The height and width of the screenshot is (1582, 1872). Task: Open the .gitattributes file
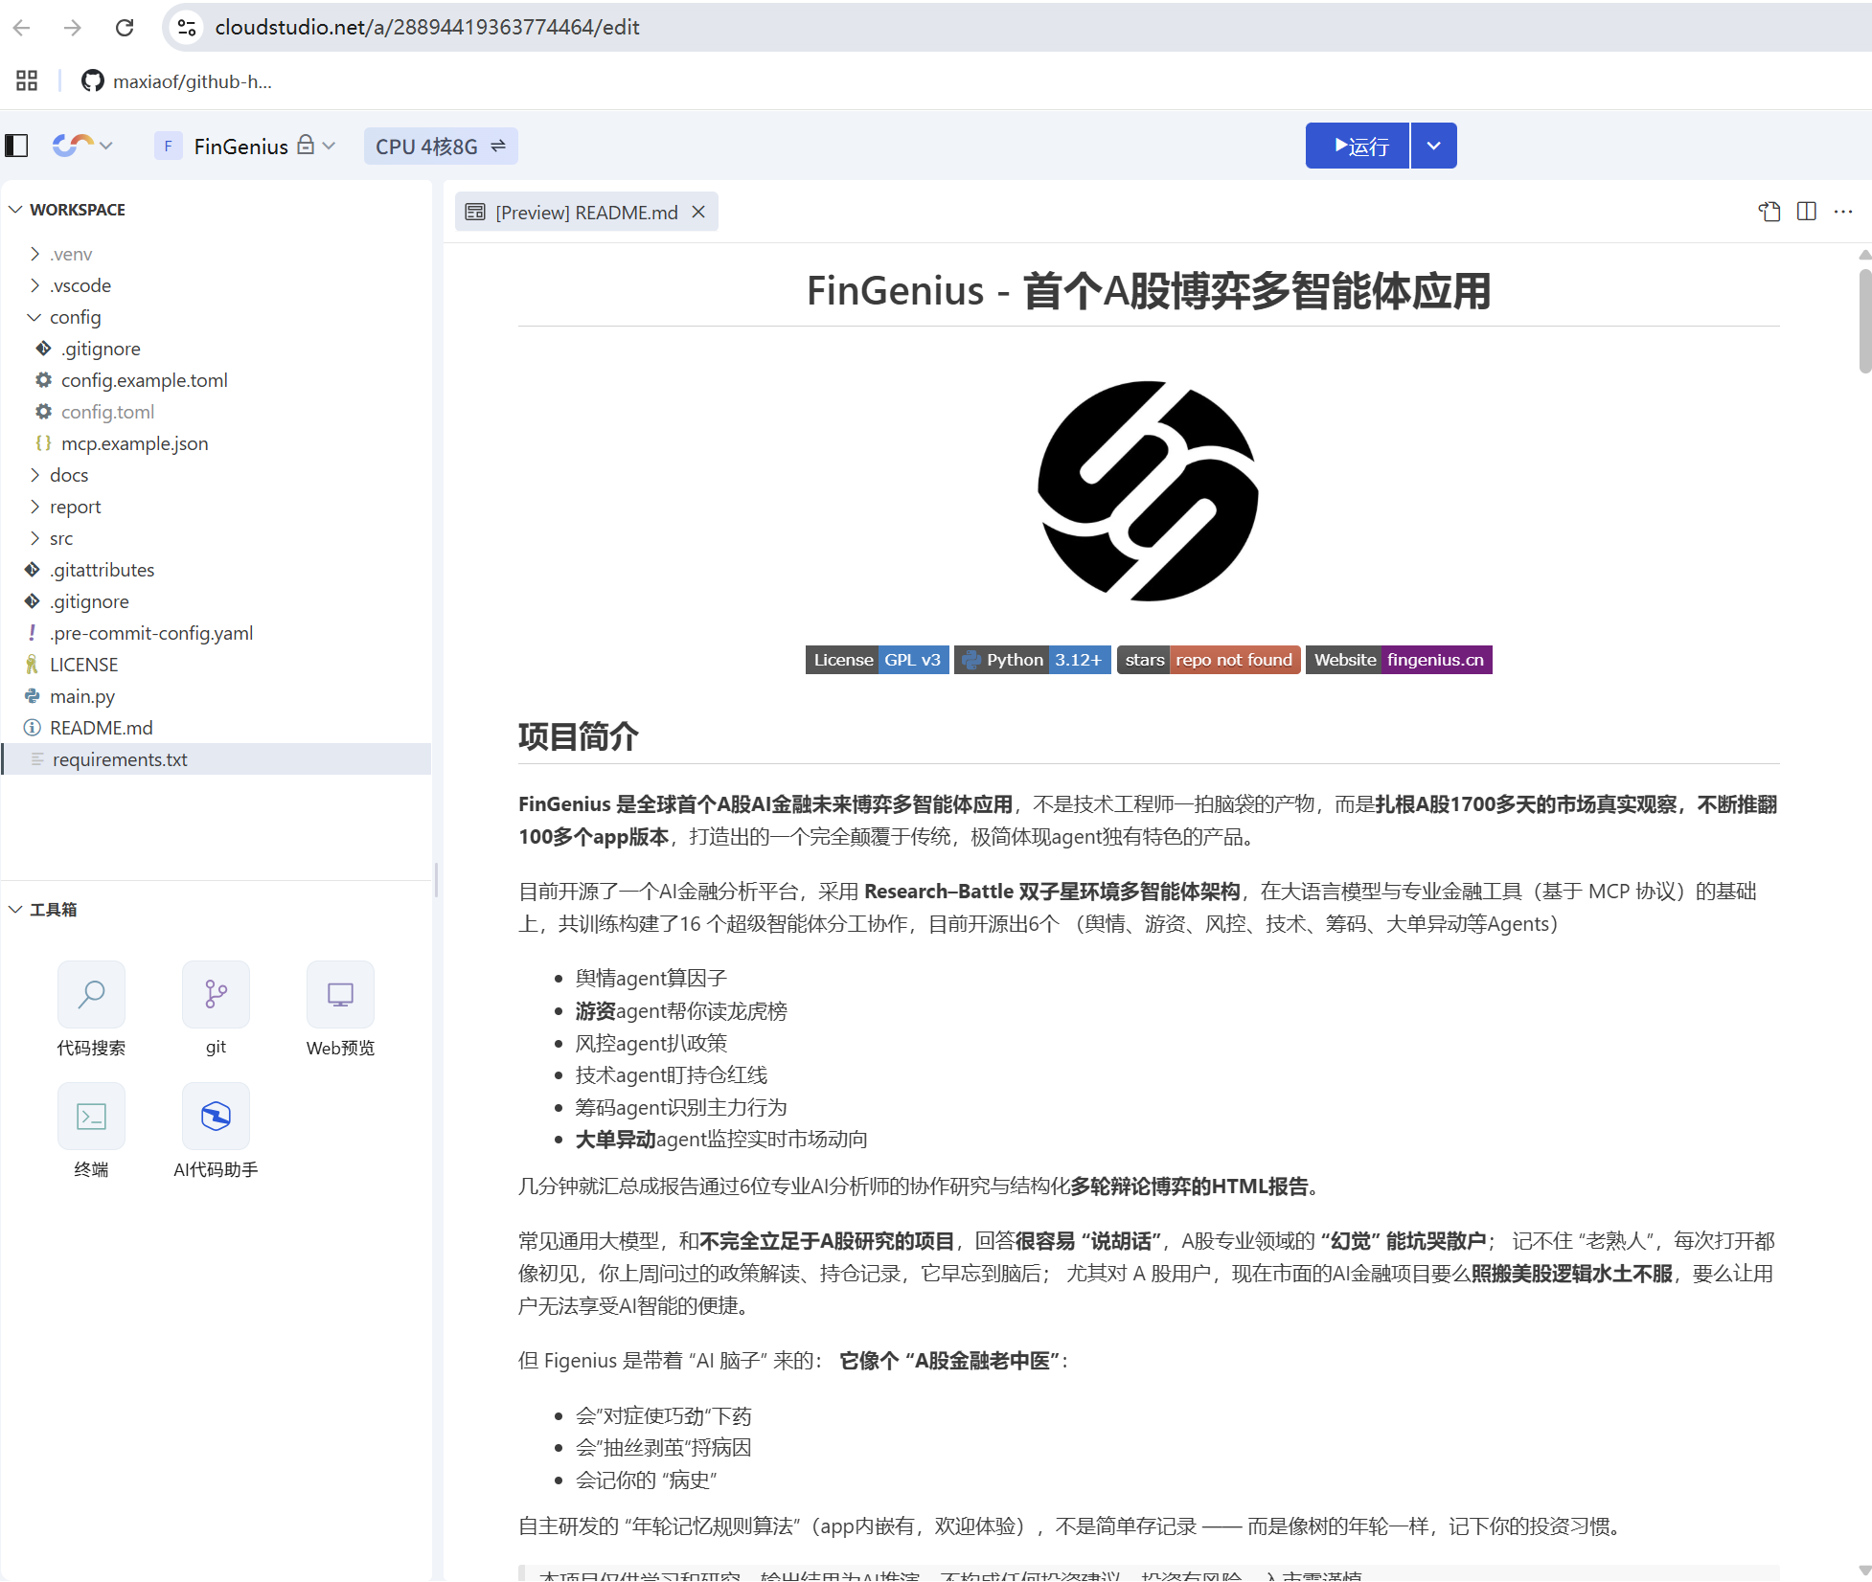(102, 570)
